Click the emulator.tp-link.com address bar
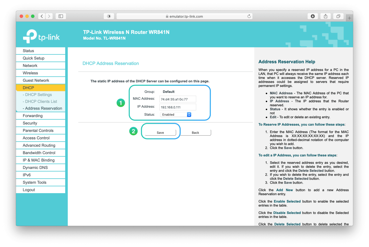369x247 pixels. [184, 16]
